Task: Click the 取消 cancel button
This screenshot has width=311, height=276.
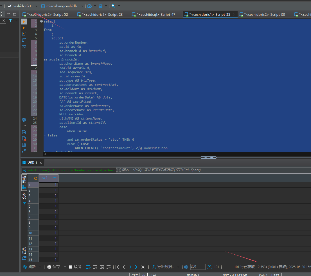Action: click(x=75, y=267)
